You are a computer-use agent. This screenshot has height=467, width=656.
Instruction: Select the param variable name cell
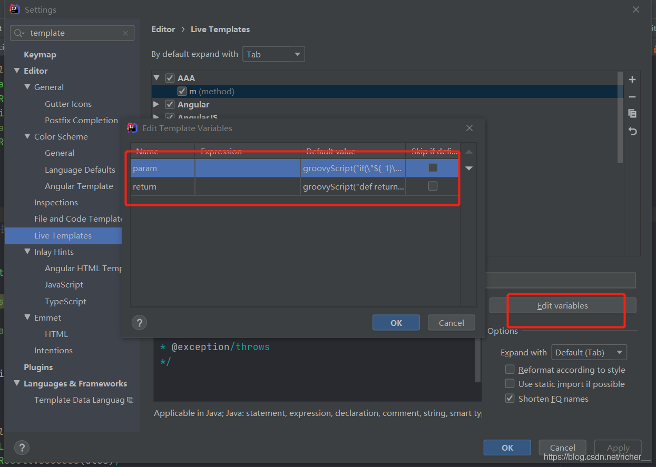point(163,168)
